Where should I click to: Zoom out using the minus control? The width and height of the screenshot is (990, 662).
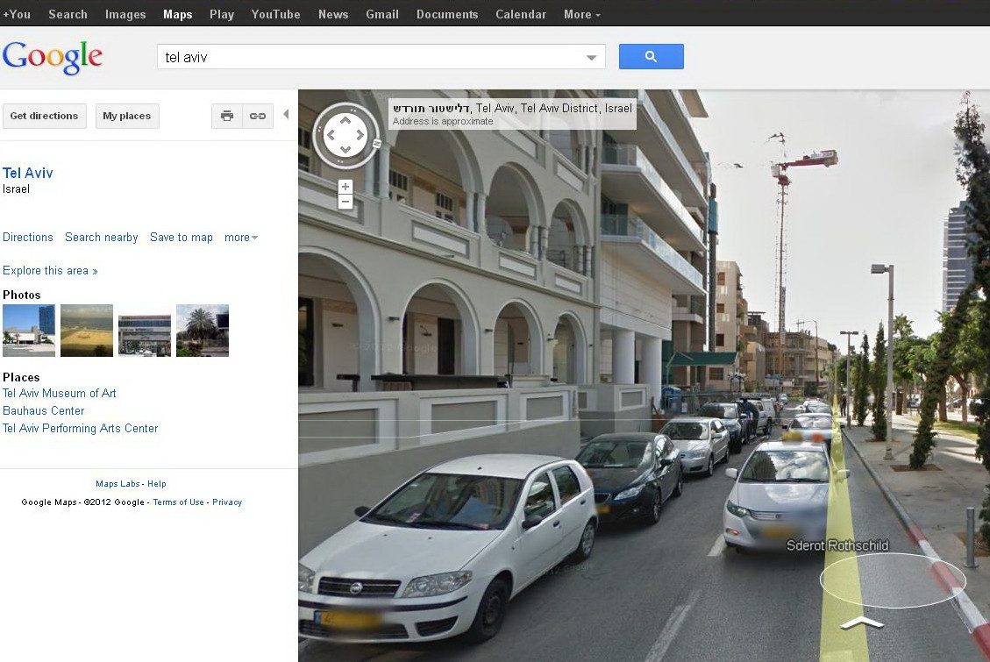[x=345, y=201]
